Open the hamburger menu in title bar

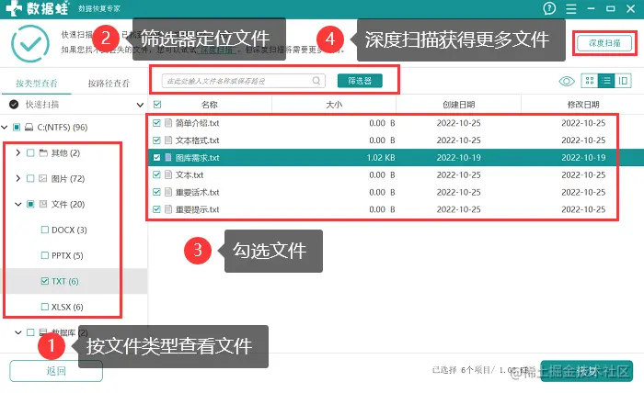pos(571,8)
